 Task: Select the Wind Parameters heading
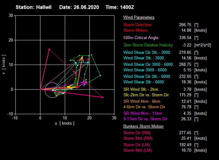point(139,18)
